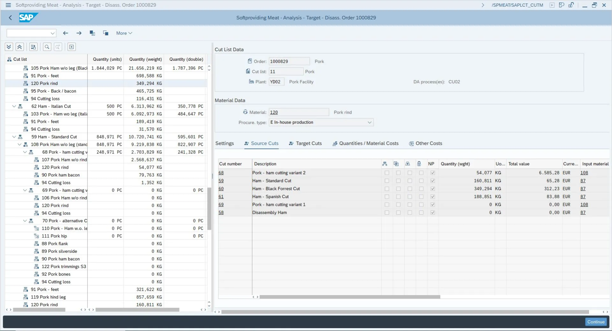Expand all nodes with the double-down chevron icon

coord(9,47)
